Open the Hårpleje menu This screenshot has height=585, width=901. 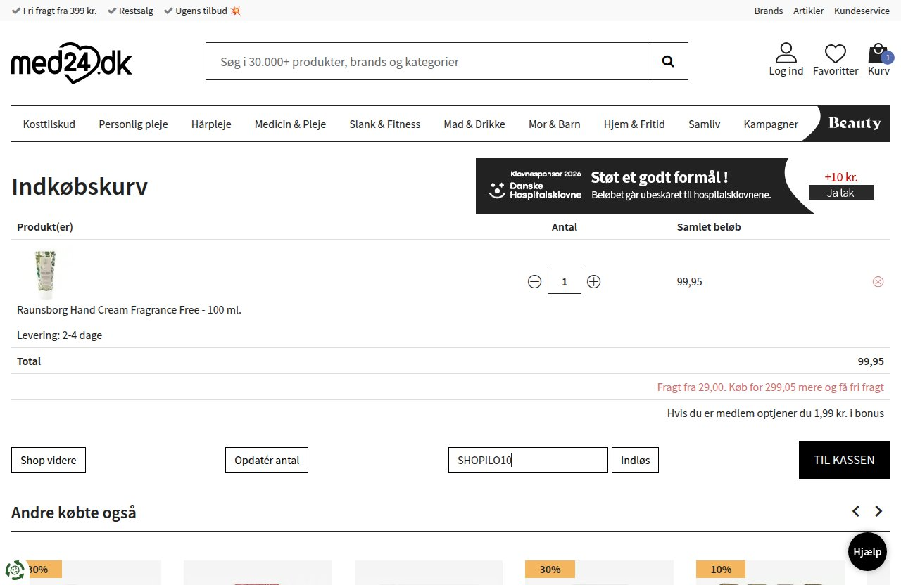[x=211, y=124]
